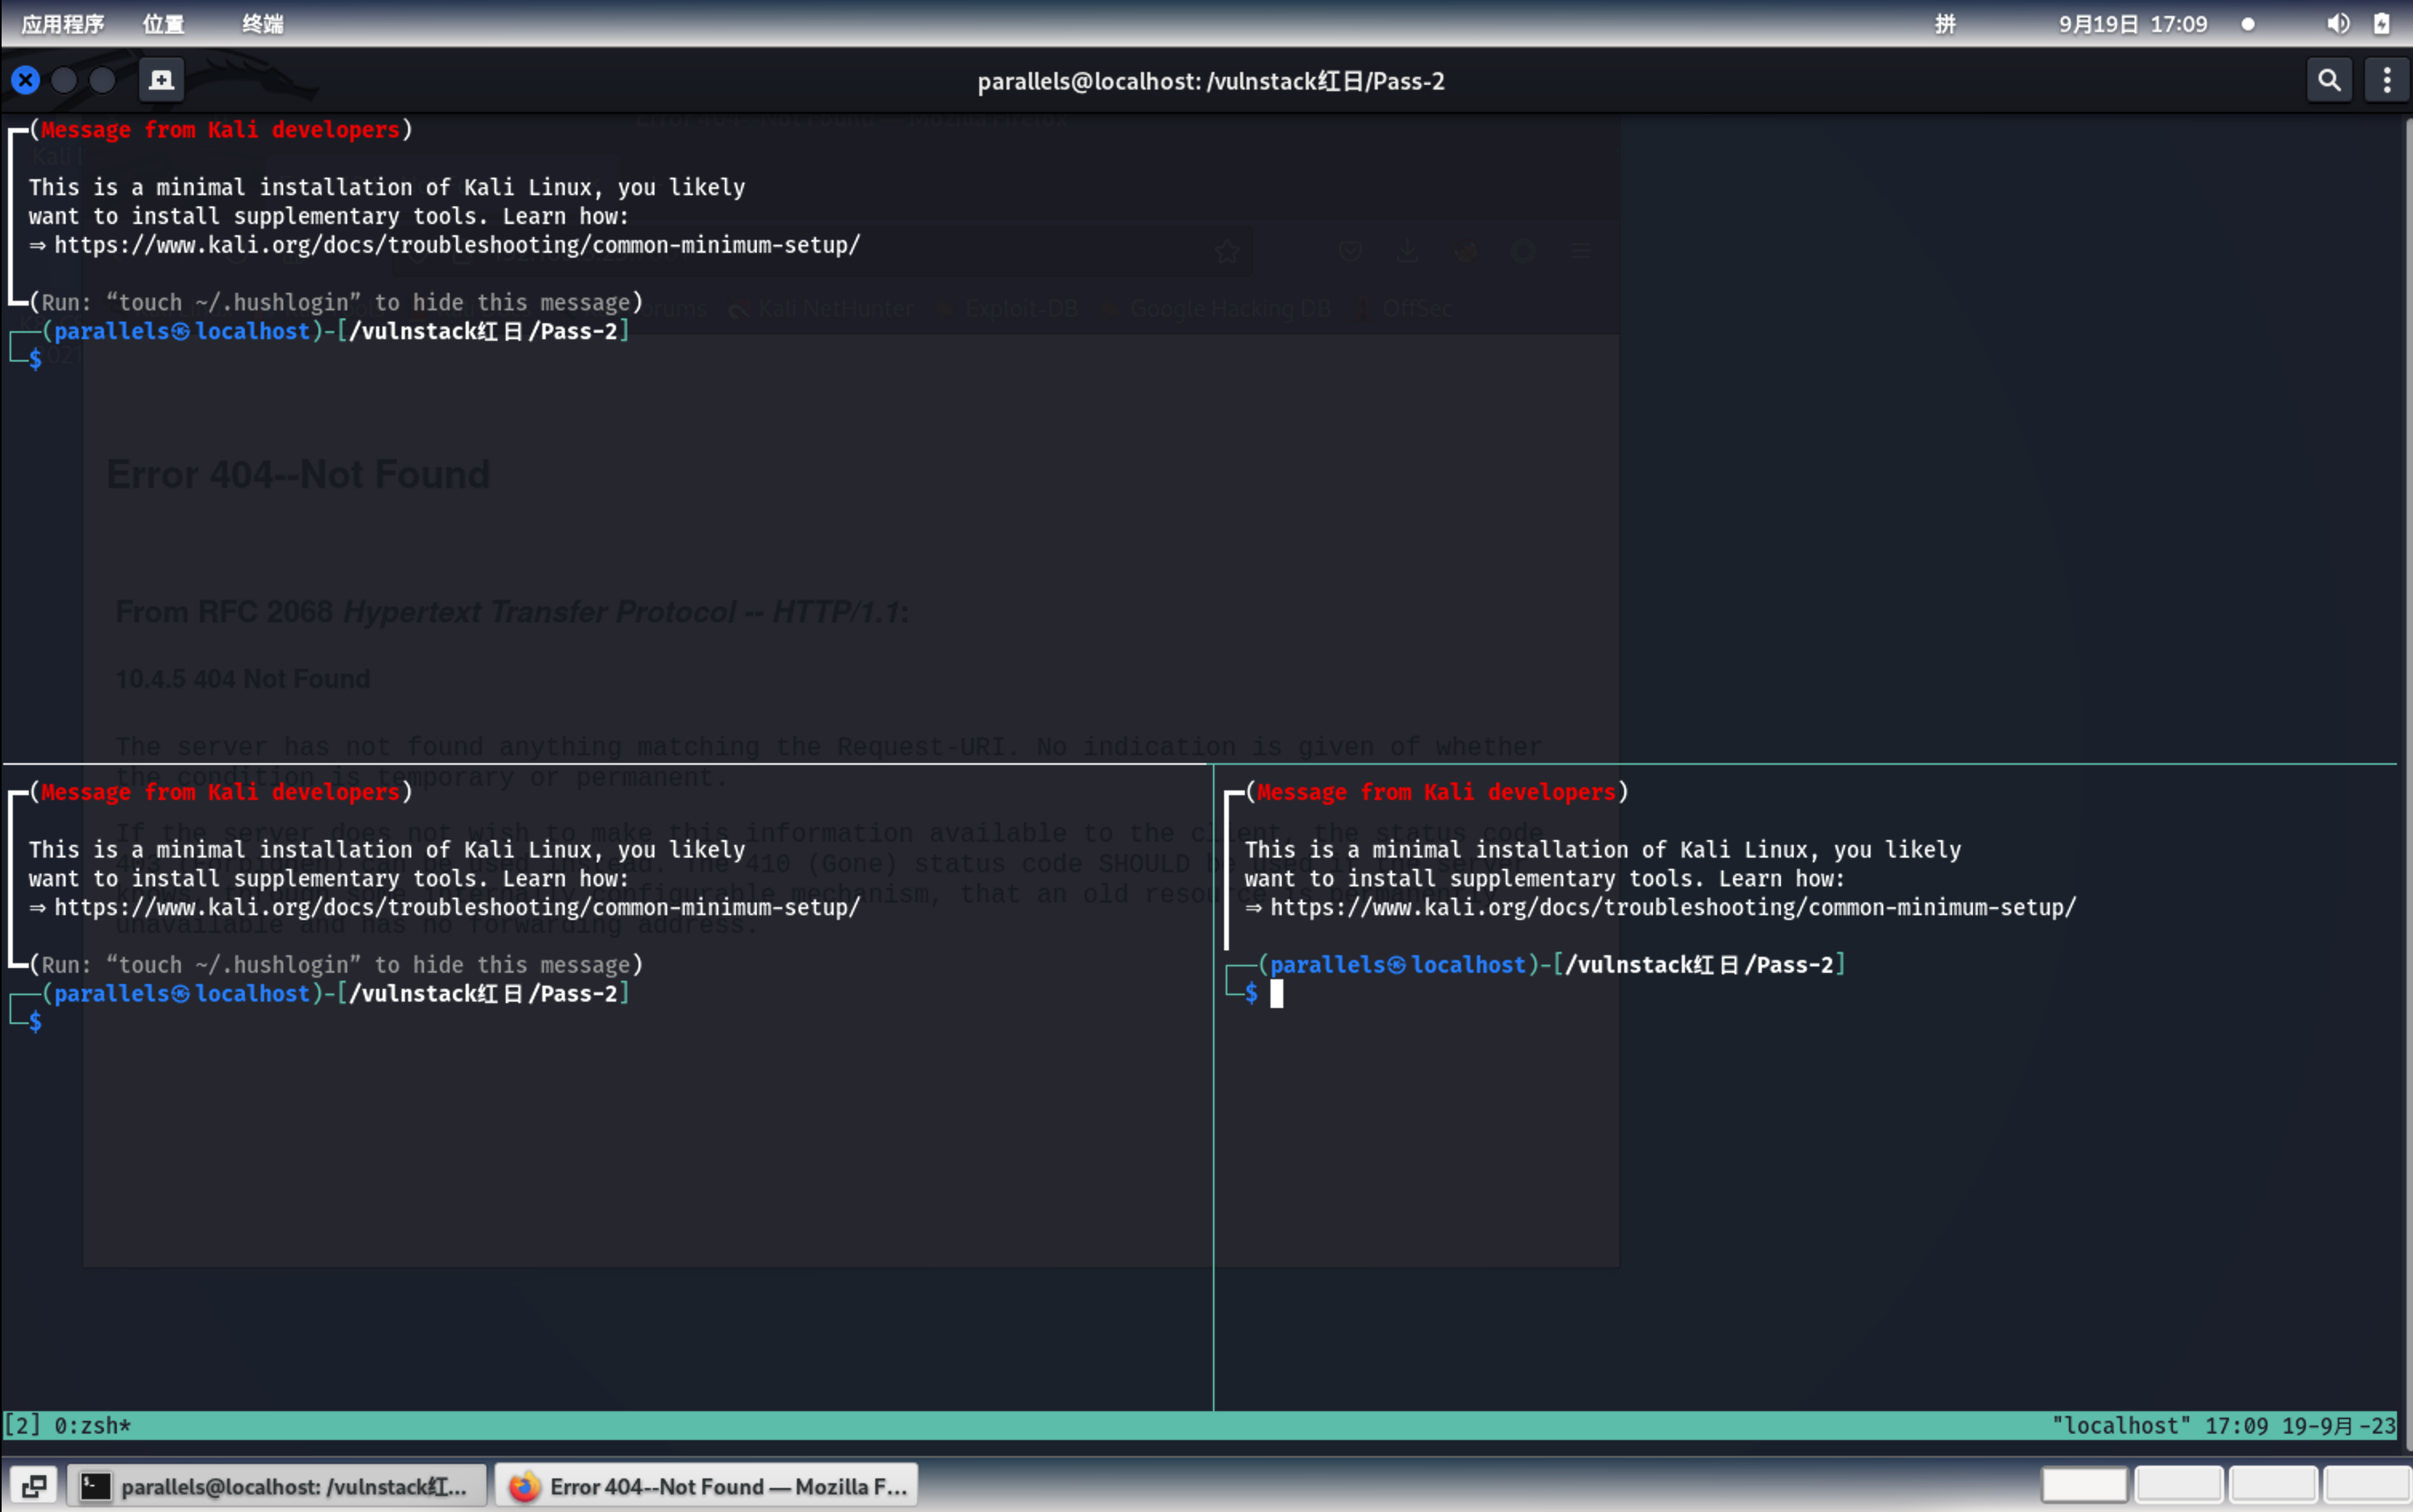Click the tmux status window 0:zsh*

click(92, 1425)
